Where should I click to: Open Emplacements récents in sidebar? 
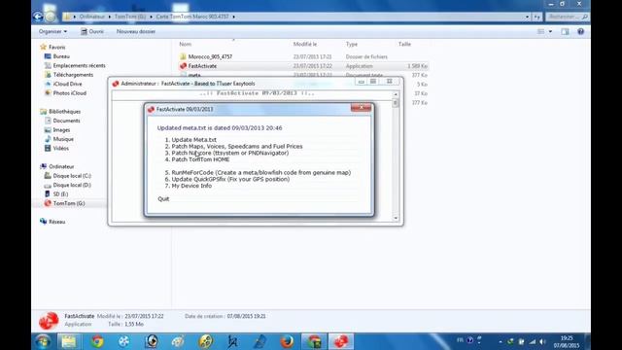(x=79, y=65)
